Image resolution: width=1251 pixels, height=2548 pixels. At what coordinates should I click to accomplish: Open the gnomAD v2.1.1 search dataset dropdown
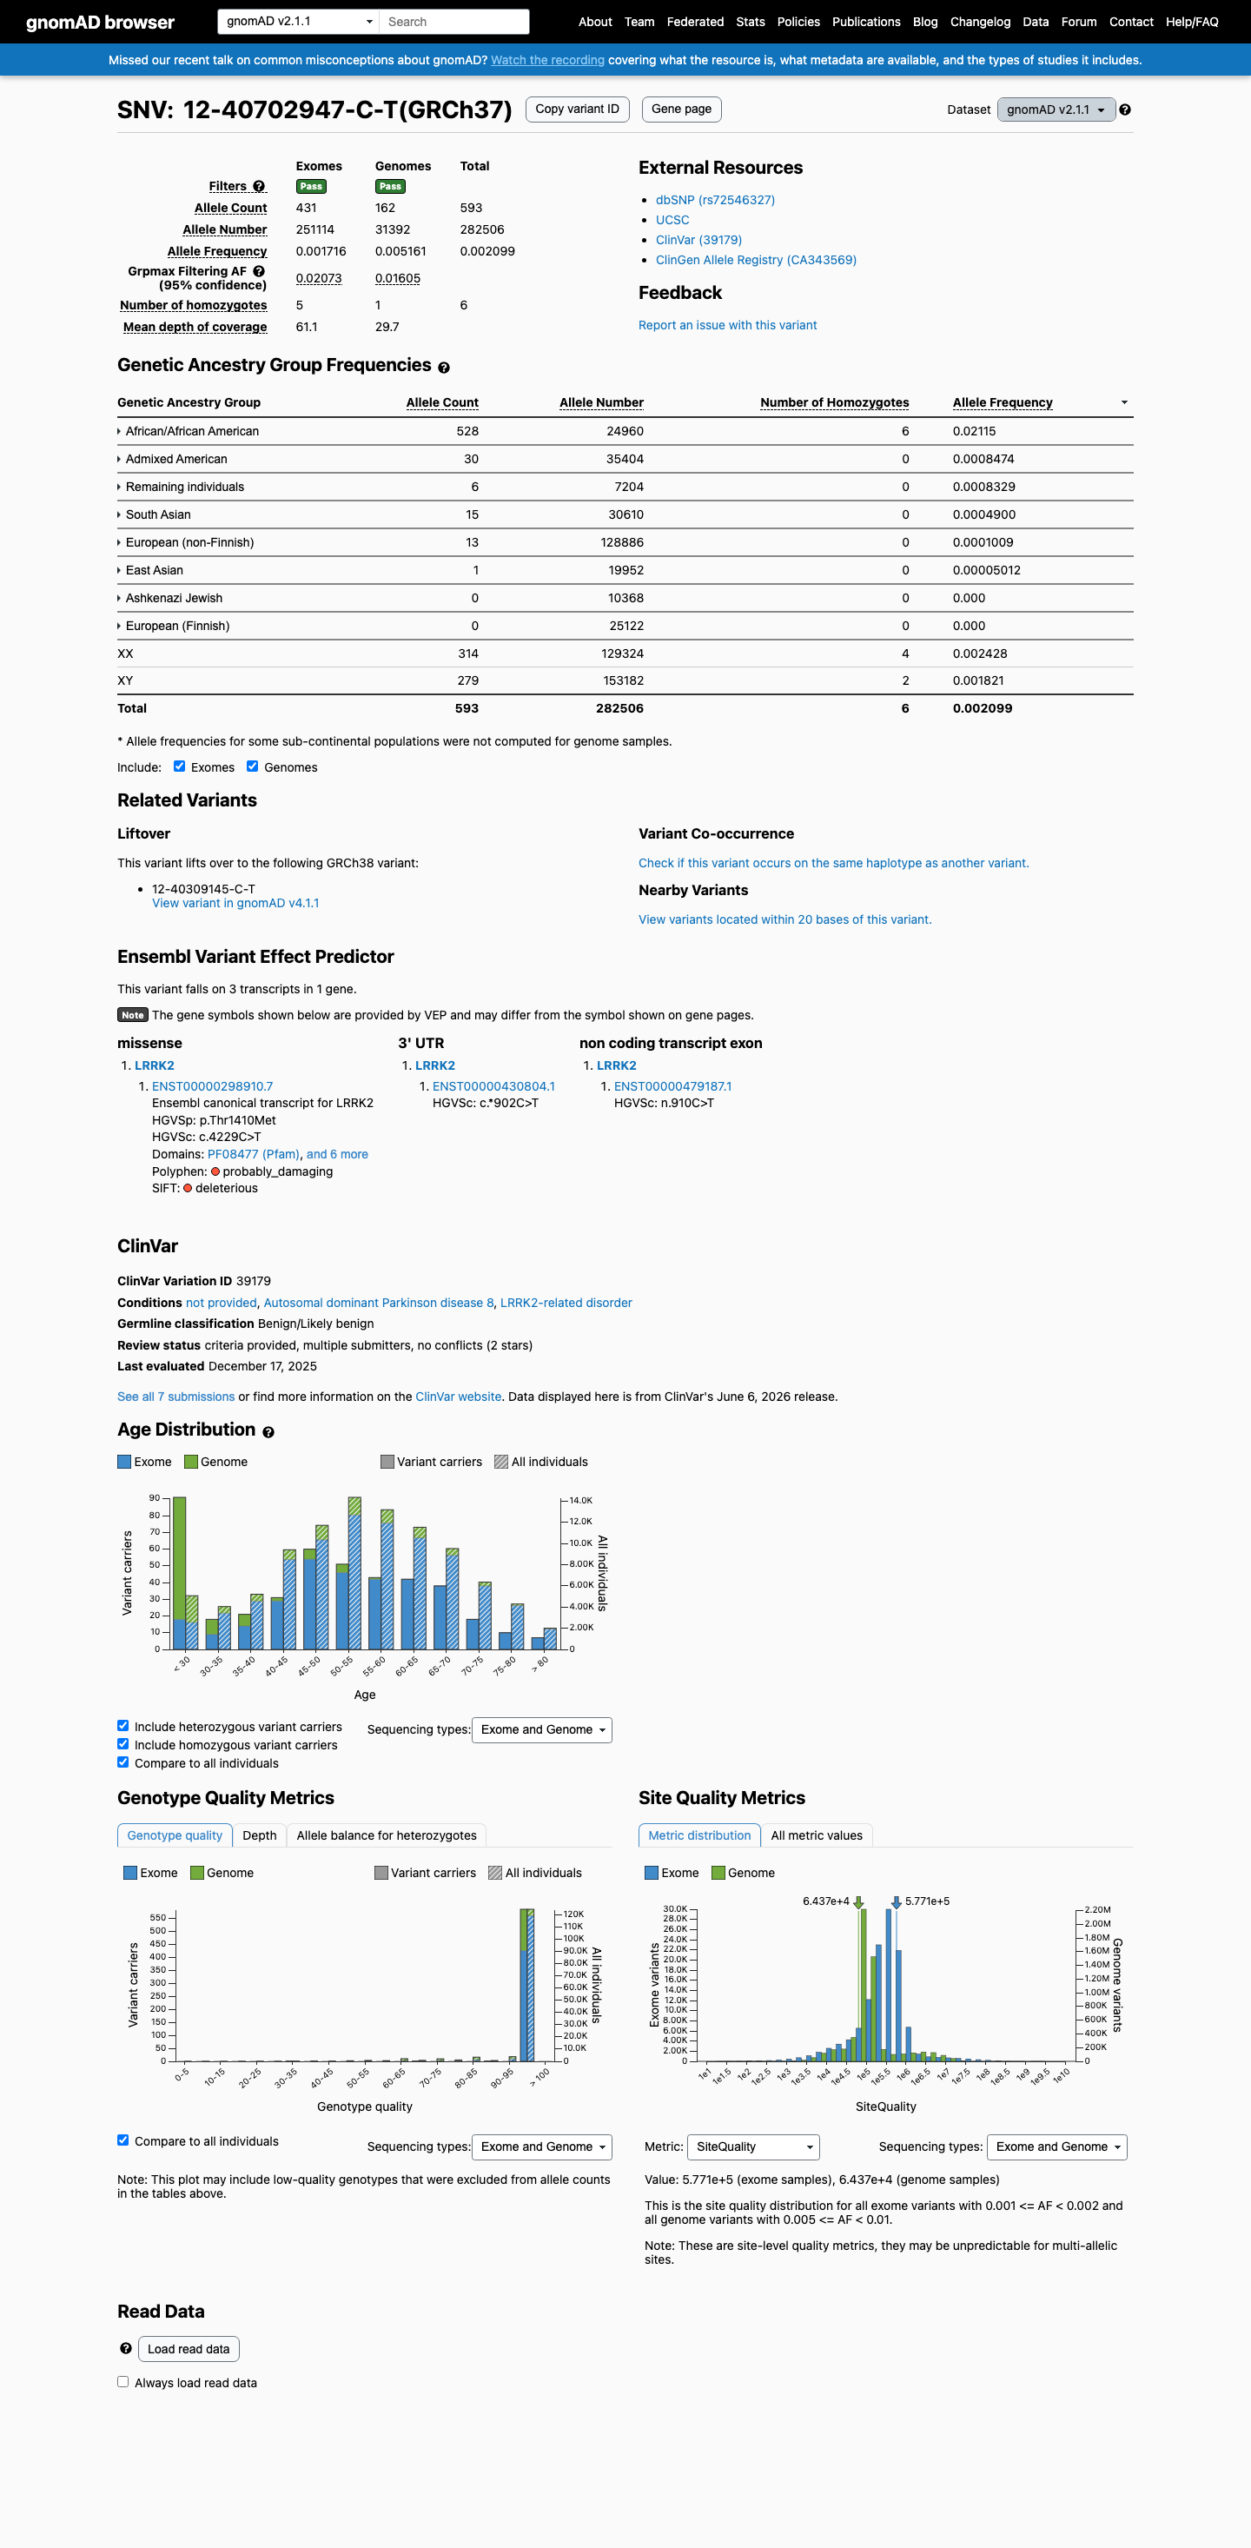(x=298, y=22)
